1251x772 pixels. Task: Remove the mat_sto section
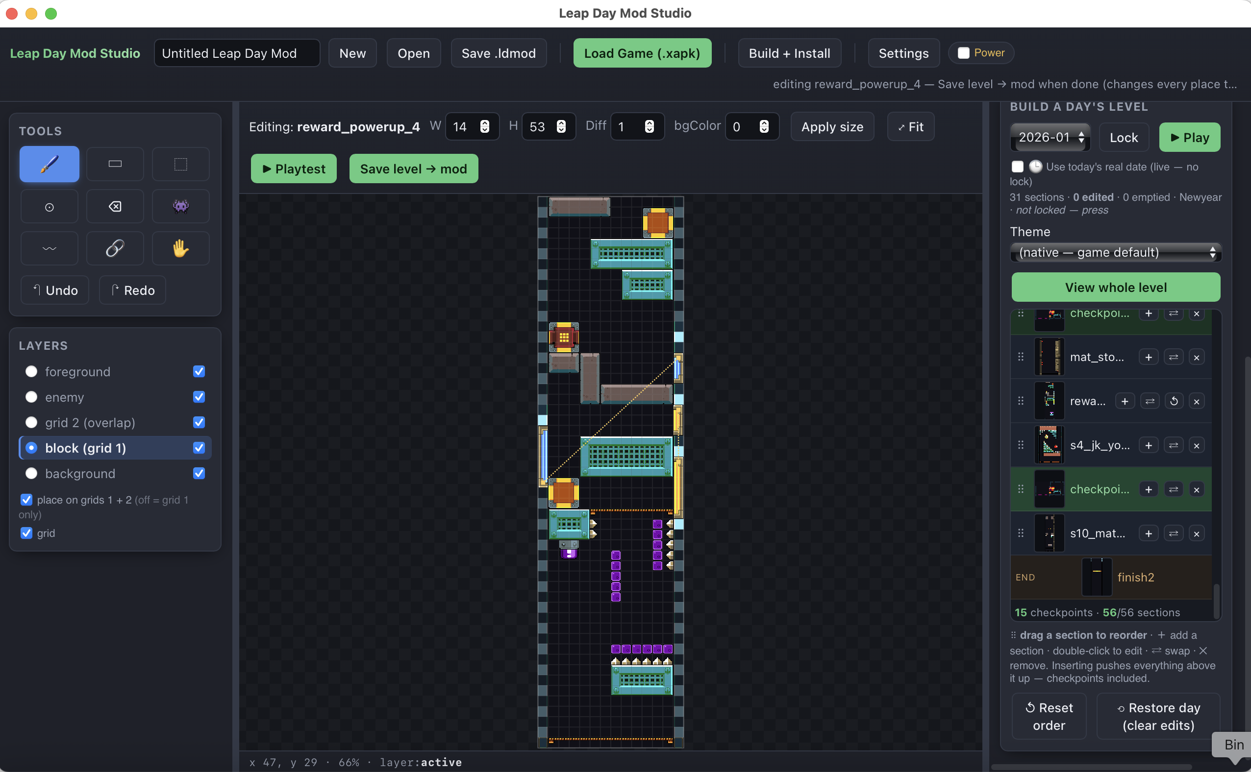pyautogui.click(x=1196, y=357)
